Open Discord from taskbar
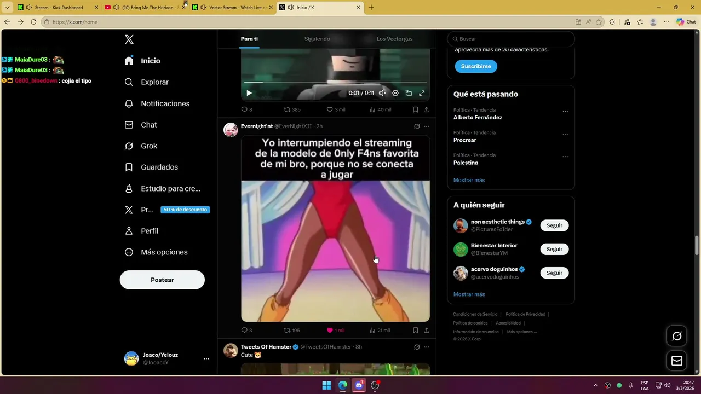Image resolution: width=701 pixels, height=394 pixels. click(x=359, y=385)
